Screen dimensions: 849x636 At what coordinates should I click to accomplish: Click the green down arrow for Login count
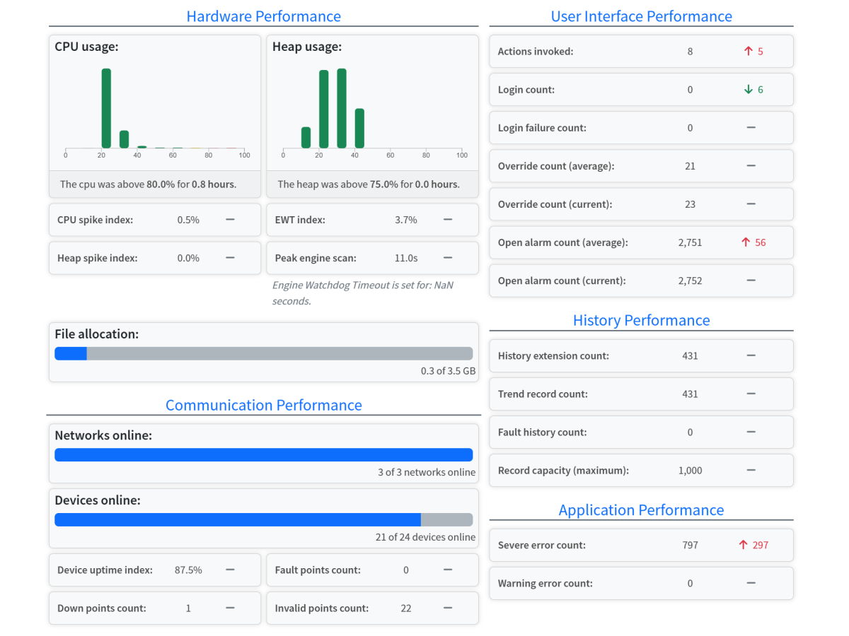coord(748,90)
